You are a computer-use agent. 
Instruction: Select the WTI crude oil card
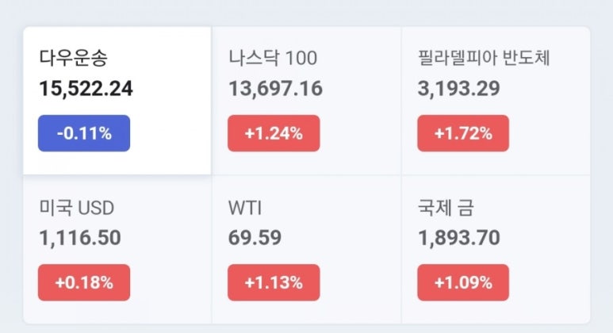coord(306,250)
